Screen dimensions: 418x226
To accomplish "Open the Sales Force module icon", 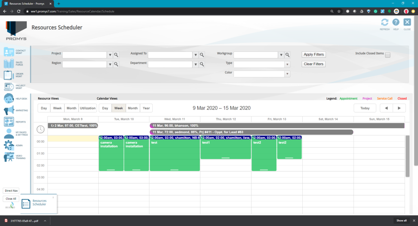I will point(9,64).
